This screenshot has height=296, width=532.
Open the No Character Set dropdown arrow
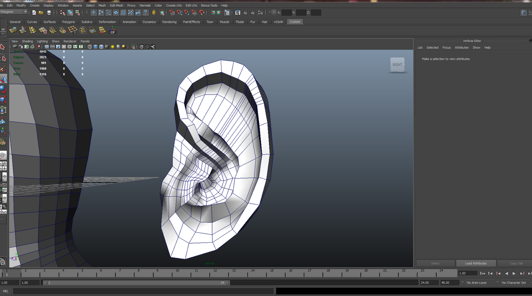[498, 282]
